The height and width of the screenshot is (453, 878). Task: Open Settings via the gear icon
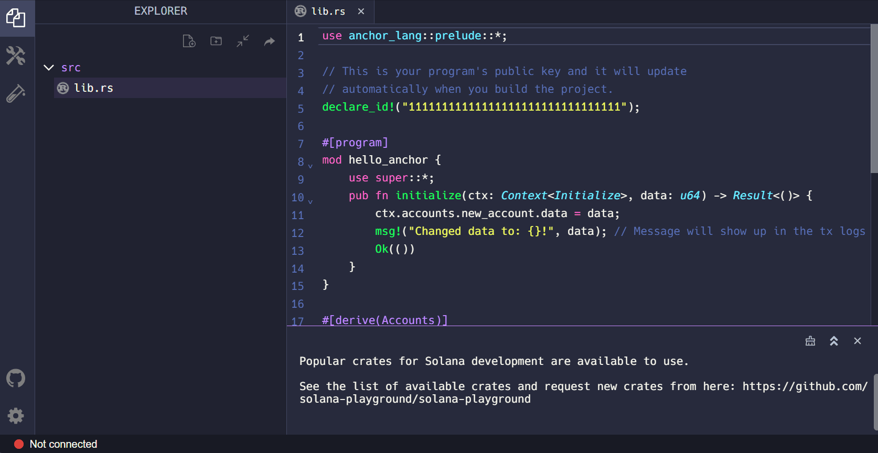tap(16, 416)
